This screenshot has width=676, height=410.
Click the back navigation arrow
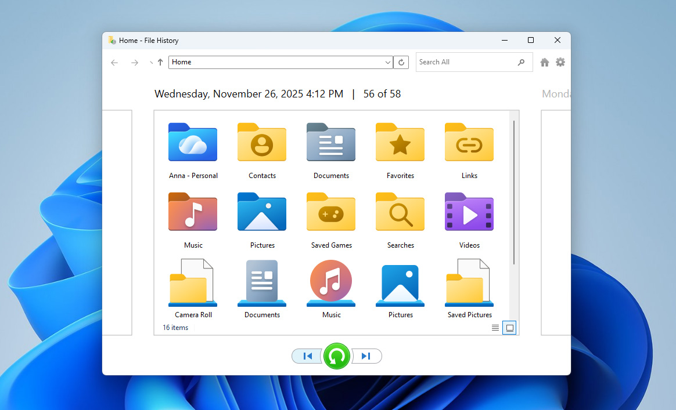114,62
